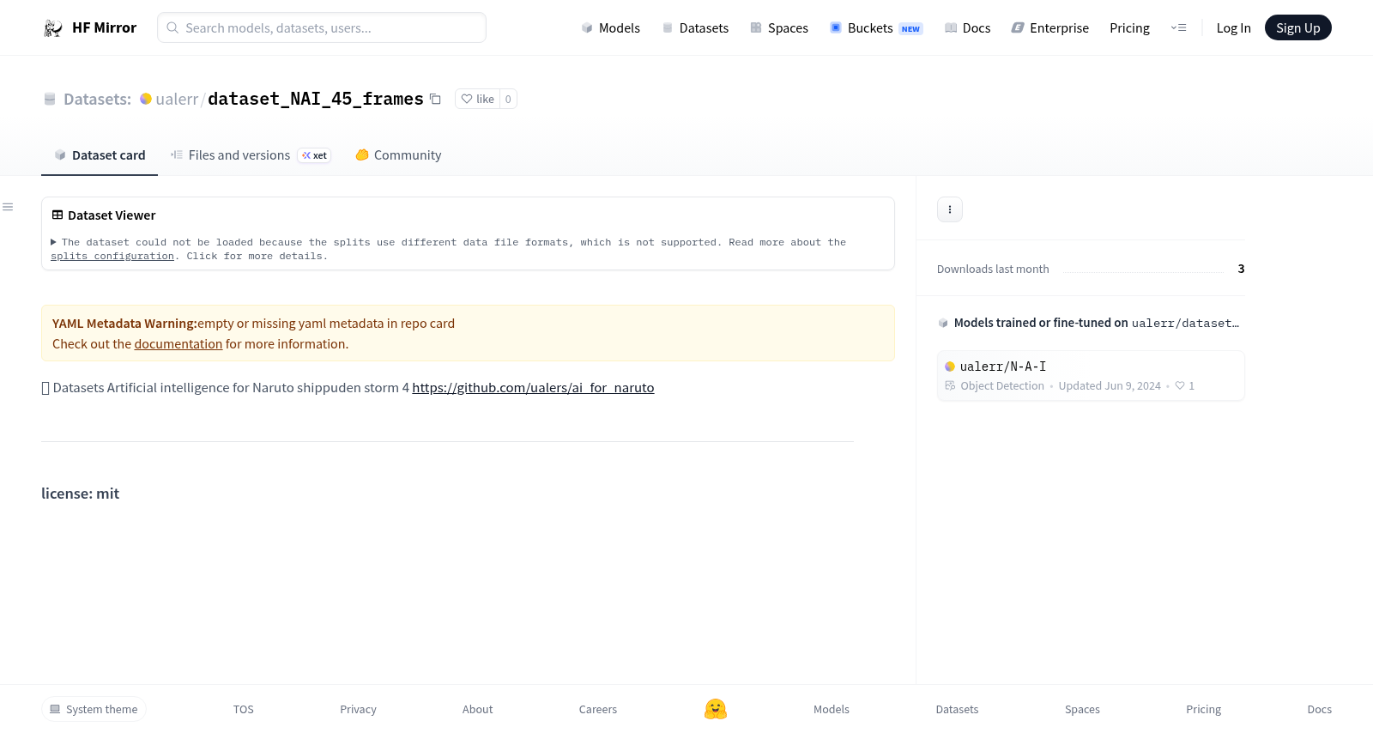The height and width of the screenshot is (739, 1373).
Task: Open the YAML metadata documentation link
Action: click(x=178, y=344)
